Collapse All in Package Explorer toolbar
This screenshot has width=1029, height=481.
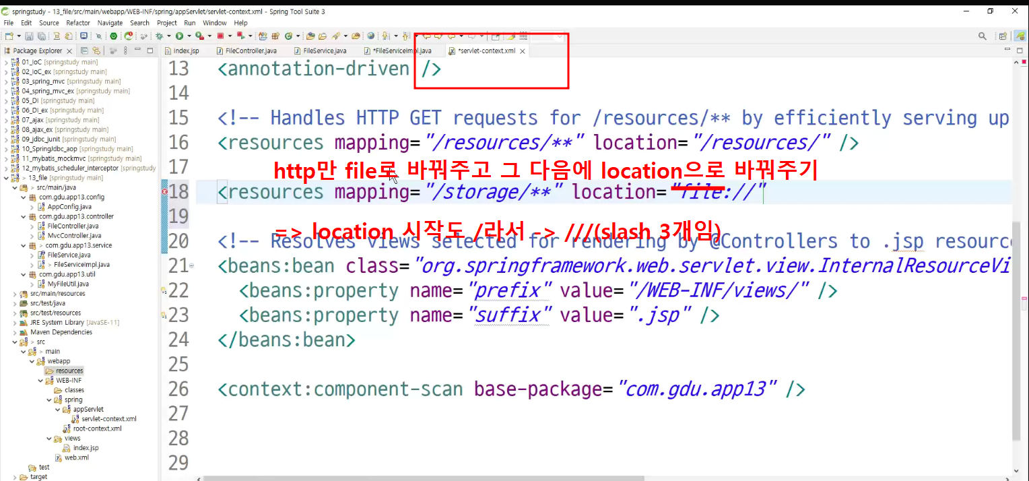pyautogui.click(x=84, y=51)
